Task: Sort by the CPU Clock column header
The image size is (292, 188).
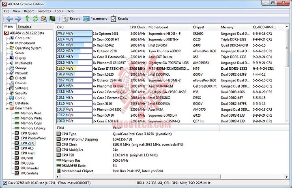Action: 137,27
